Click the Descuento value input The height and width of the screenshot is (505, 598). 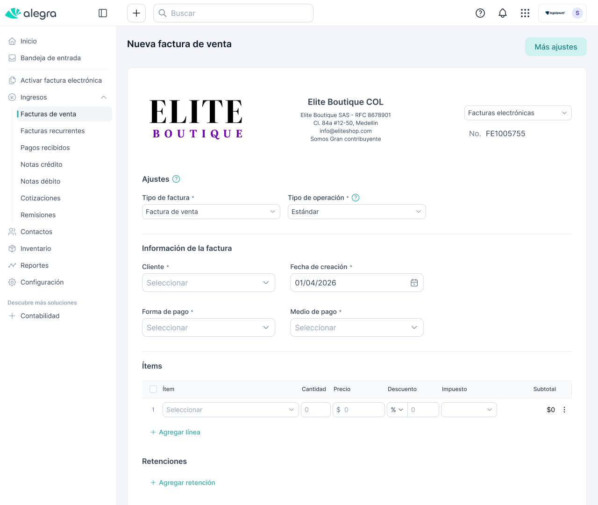pyautogui.click(x=423, y=410)
